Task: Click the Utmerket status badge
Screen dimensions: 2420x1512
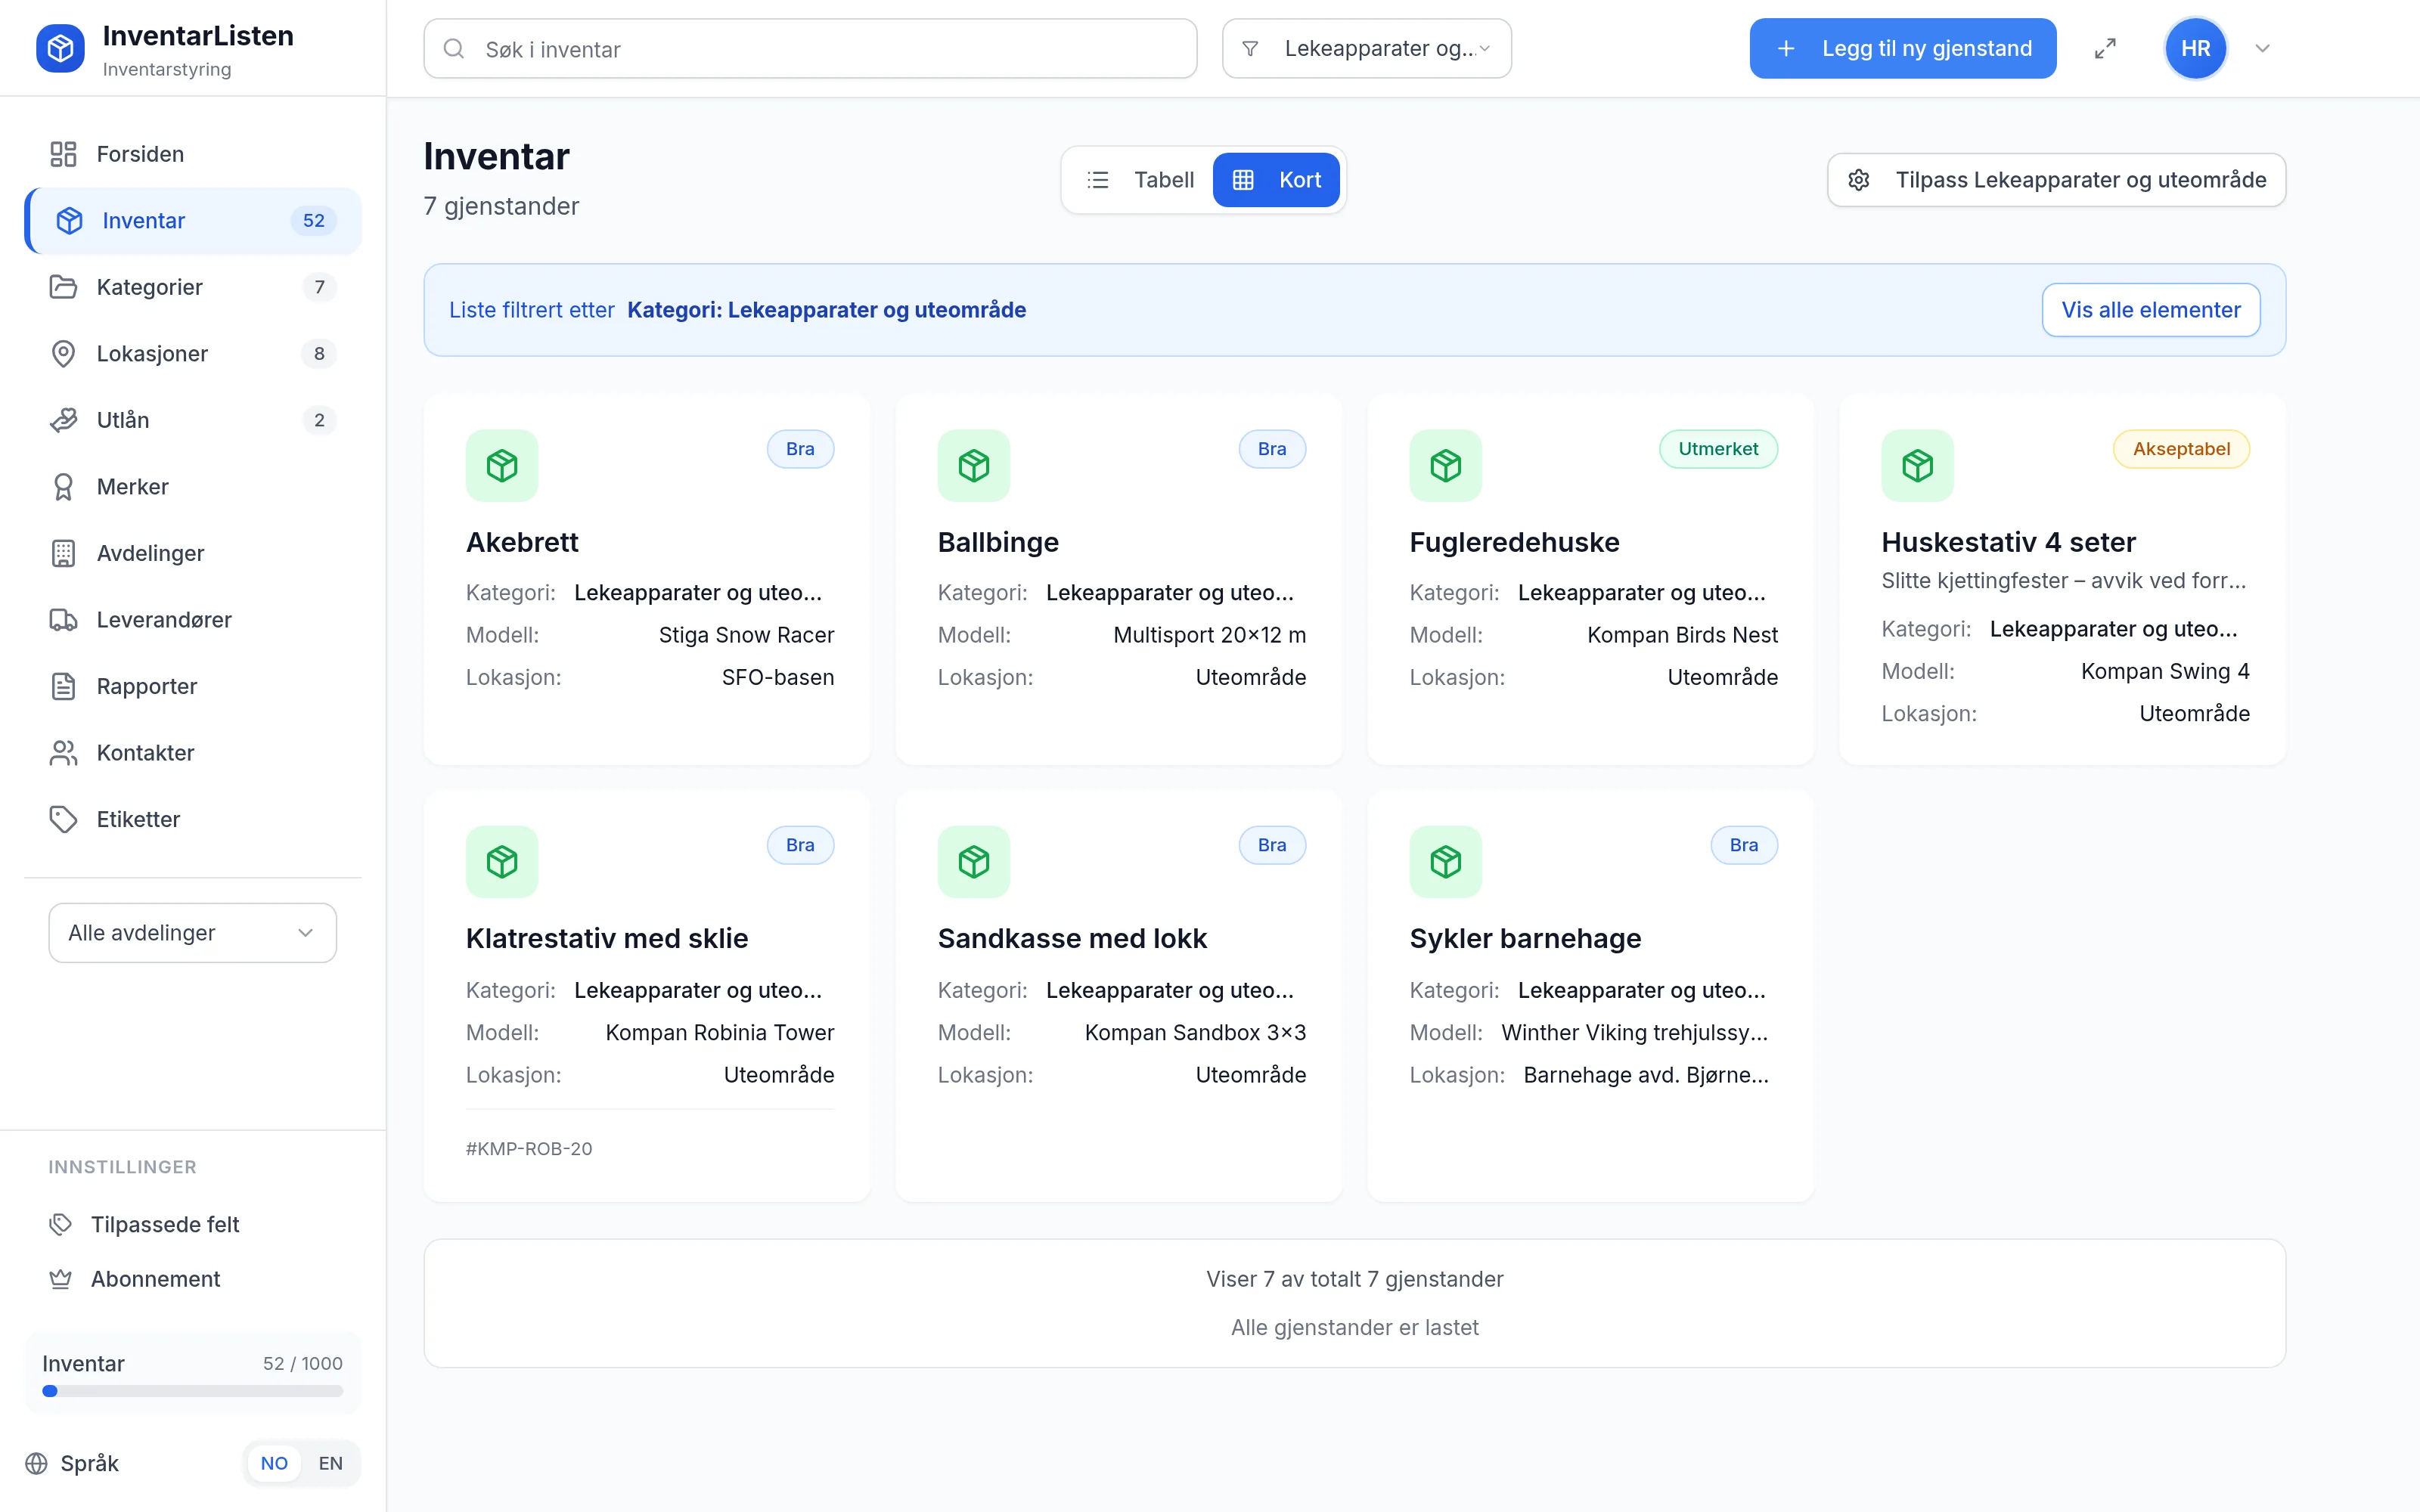Action: pos(1718,449)
